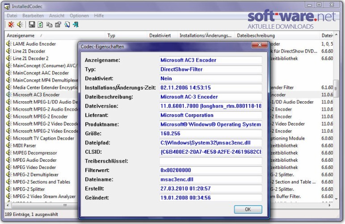
Task: Click the speaker icon beside Microsoft TV Caption Decoder
Action: click(x=9, y=138)
